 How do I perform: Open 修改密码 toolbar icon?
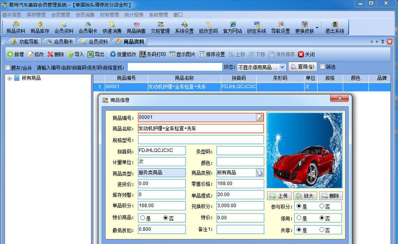click(x=208, y=27)
